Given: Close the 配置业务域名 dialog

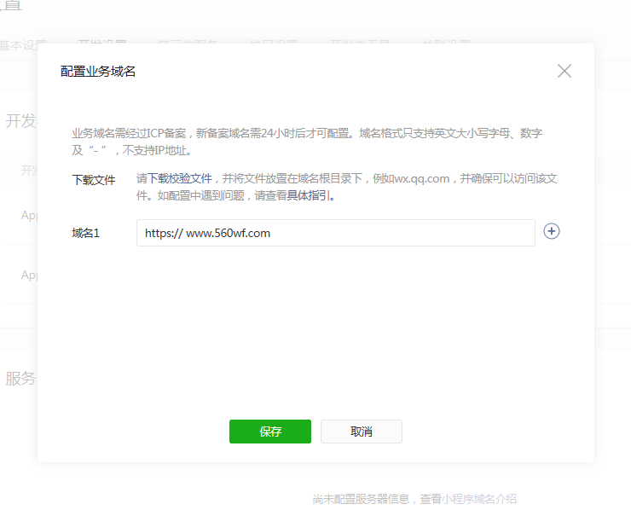Looking at the screenshot, I should 564,71.
